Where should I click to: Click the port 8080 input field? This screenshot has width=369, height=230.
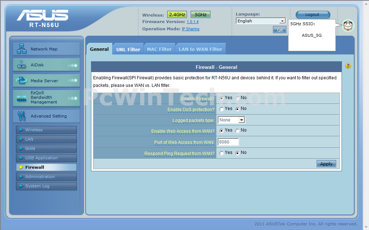coord(228,142)
